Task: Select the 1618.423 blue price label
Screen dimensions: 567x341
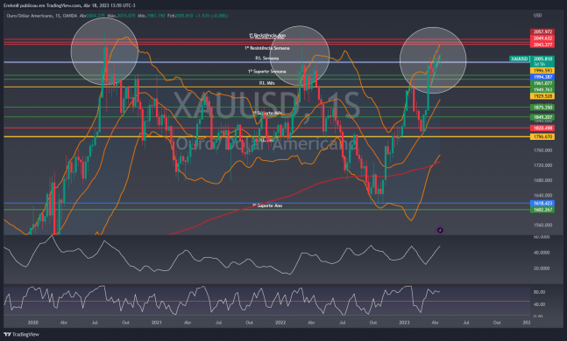Action: pos(542,203)
